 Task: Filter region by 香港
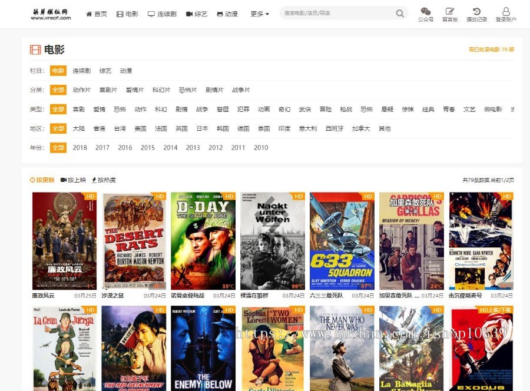pos(100,128)
